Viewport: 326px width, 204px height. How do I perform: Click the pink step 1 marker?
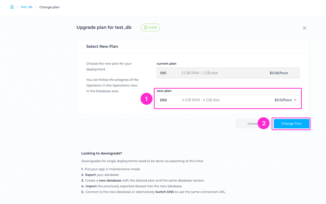(x=146, y=99)
